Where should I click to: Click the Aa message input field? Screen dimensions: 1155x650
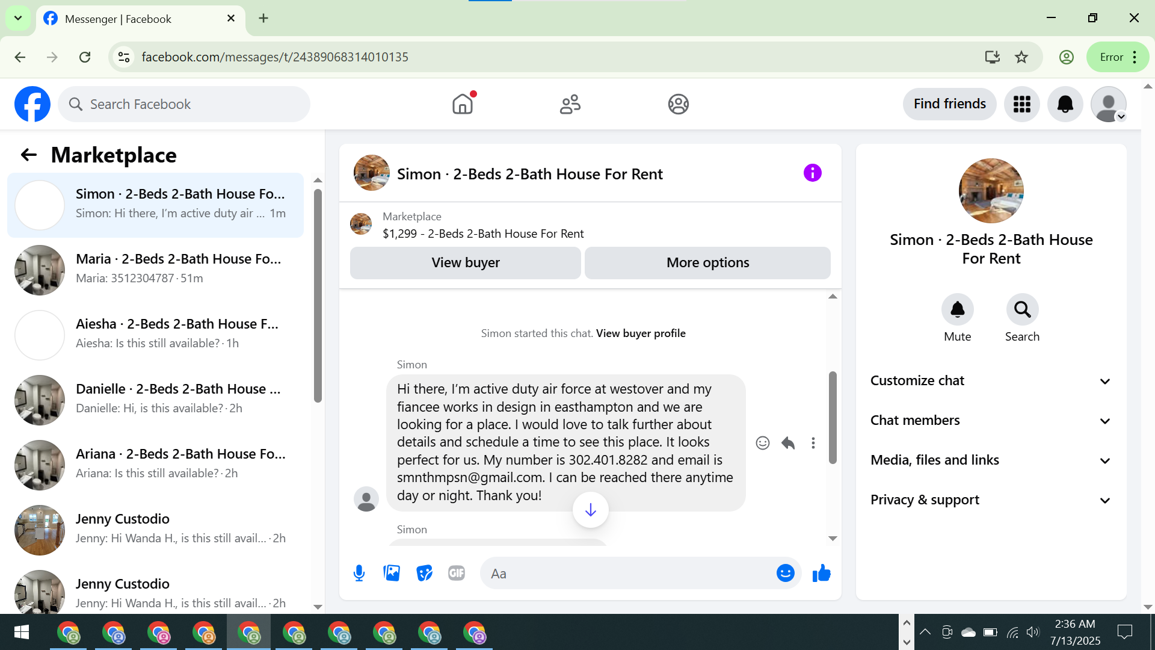626,573
